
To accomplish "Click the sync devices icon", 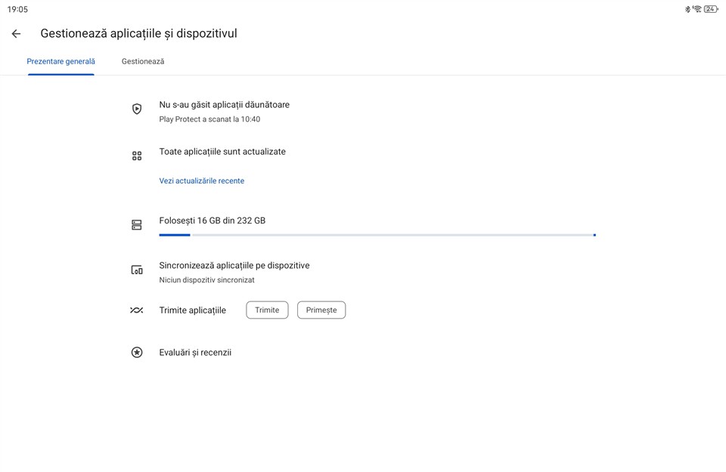I will pyautogui.click(x=137, y=270).
